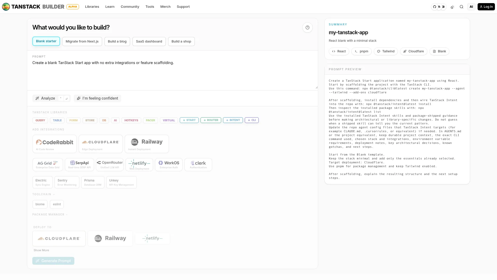
Task: Add the Unkey API Key Management integration
Action: [121, 182]
